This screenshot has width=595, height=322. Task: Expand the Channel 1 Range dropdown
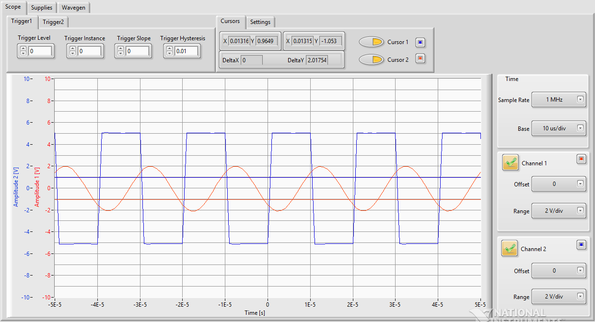coord(559,211)
